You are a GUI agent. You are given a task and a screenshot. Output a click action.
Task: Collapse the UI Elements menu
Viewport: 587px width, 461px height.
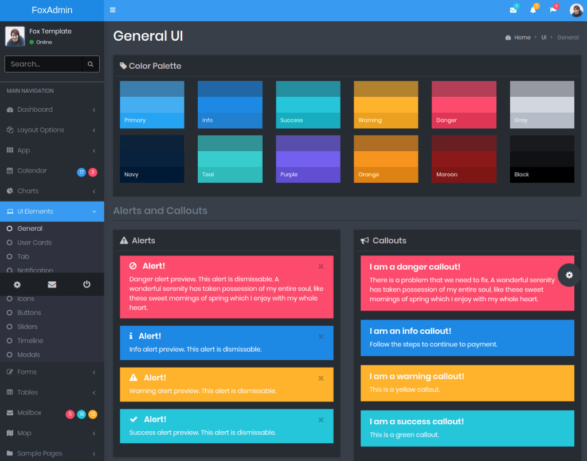coord(34,211)
